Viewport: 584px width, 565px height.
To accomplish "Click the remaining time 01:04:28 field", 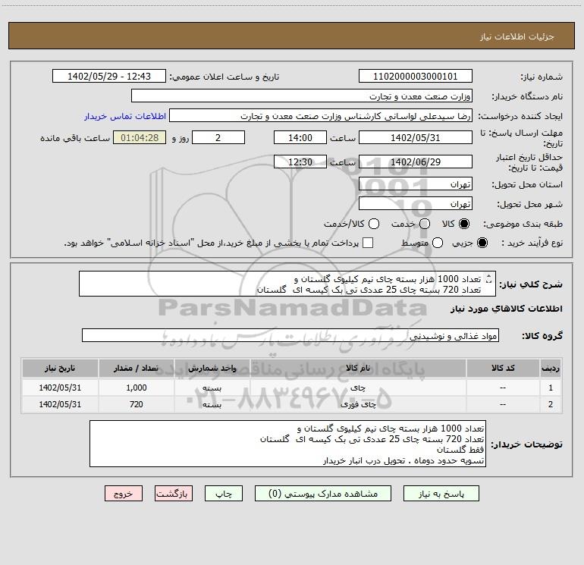I will [x=140, y=137].
